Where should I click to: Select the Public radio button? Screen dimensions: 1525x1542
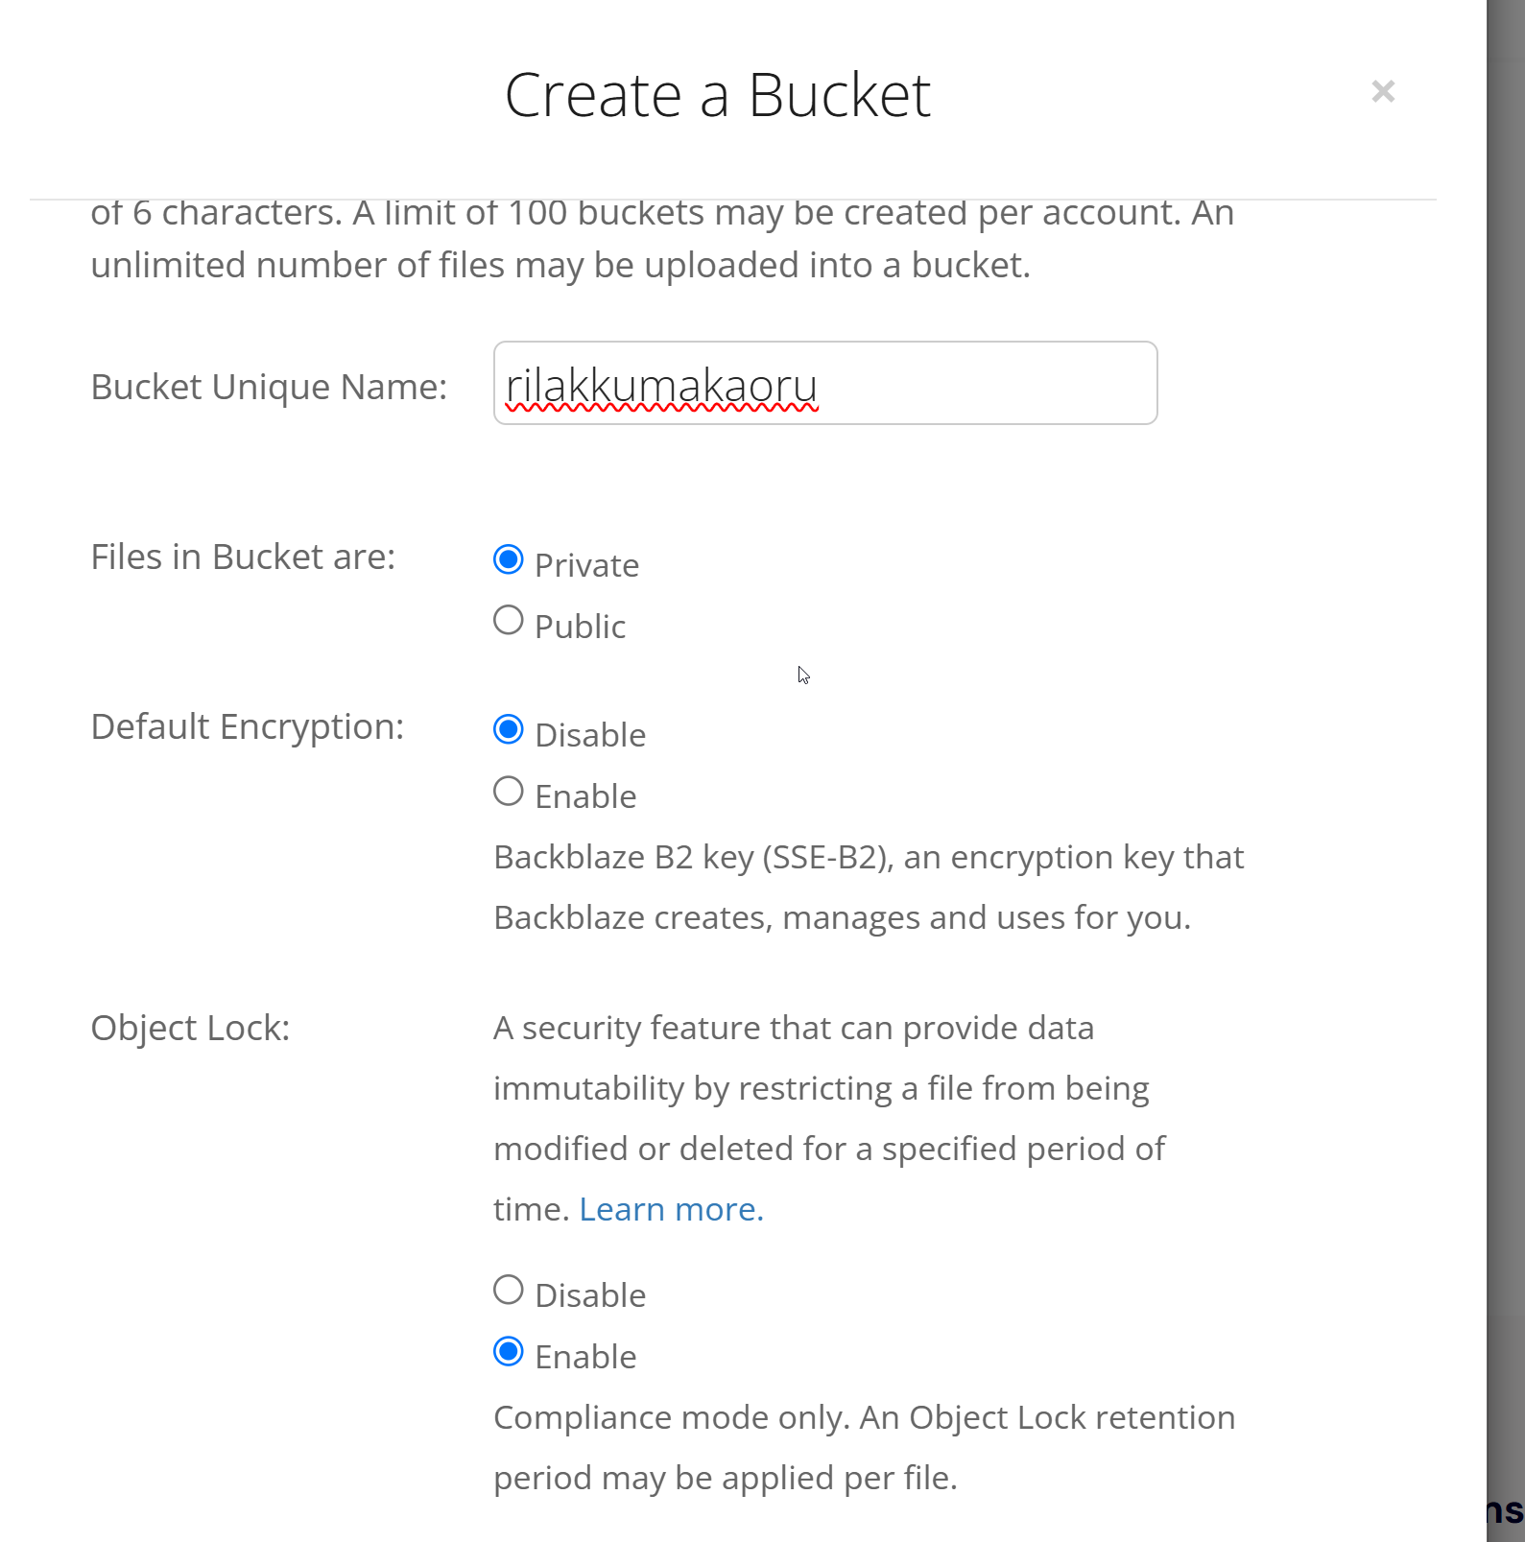point(509,621)
